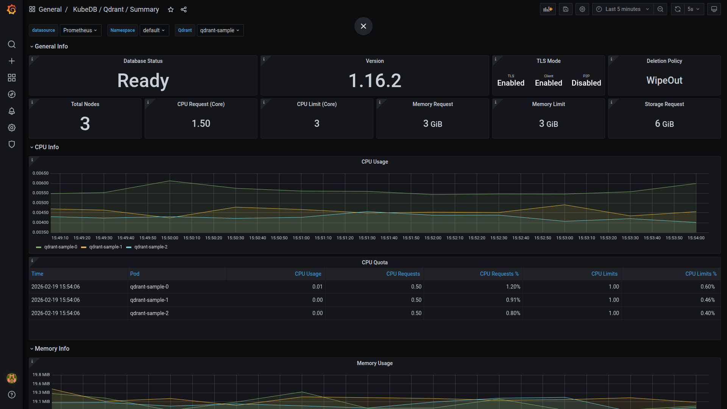Click the qdrant-sample-2 pod cell
The height and width of the screenshot is (409, 727).
click(x=149, y=313)
